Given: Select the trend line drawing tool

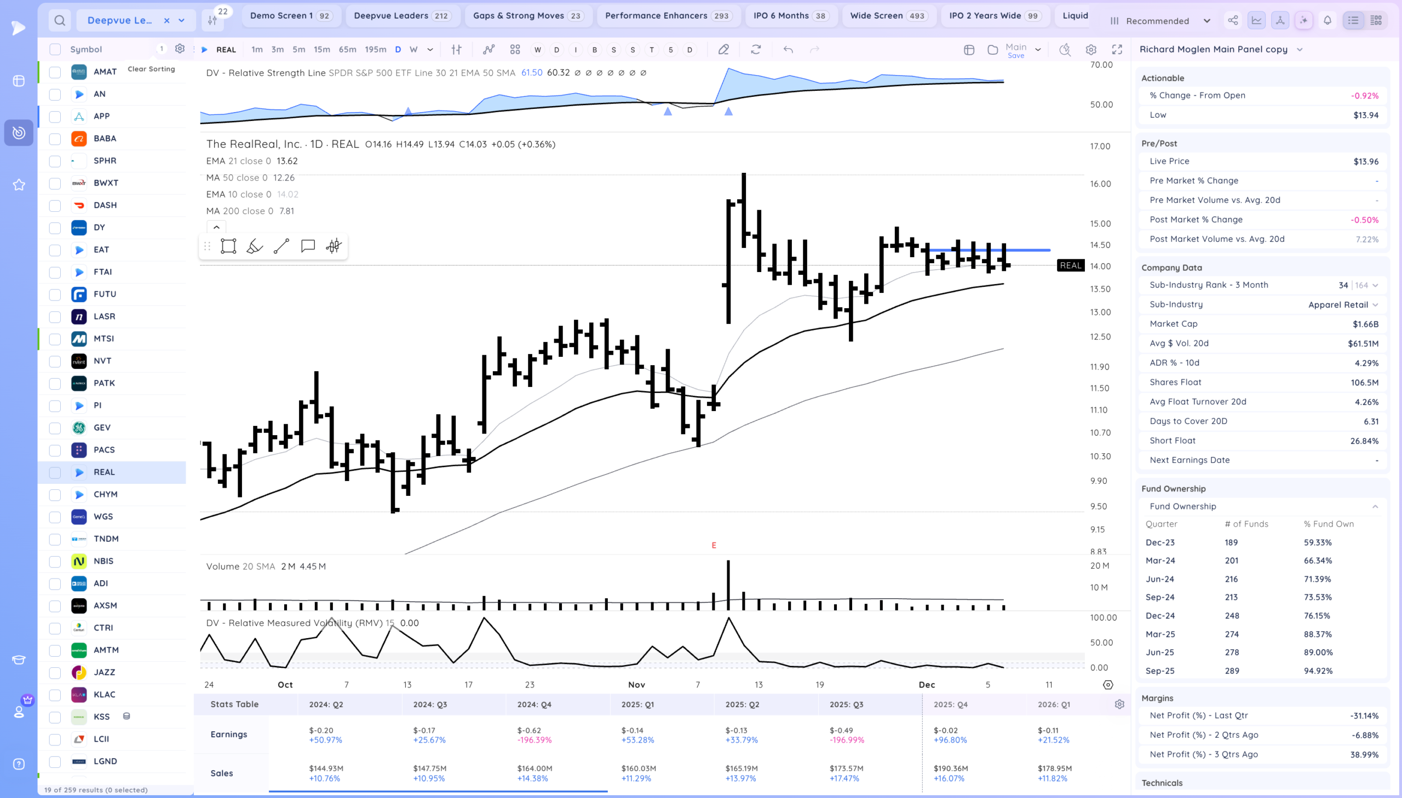Looking at the screenshot, I should point(281,246).
